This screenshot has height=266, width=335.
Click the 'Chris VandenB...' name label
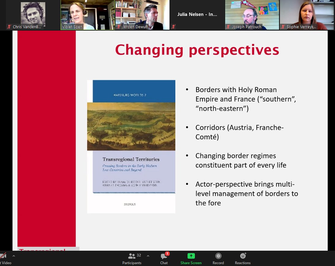coord(27,27)
